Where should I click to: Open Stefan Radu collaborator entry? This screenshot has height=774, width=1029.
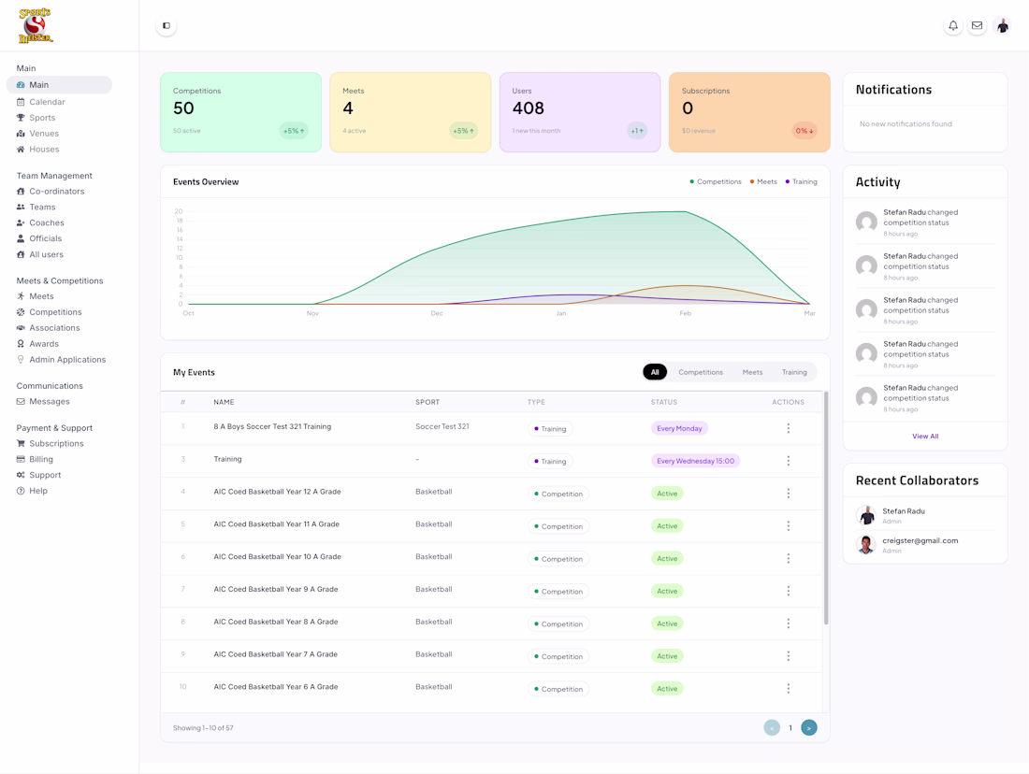pyautogui.click(x=925, y=516)
